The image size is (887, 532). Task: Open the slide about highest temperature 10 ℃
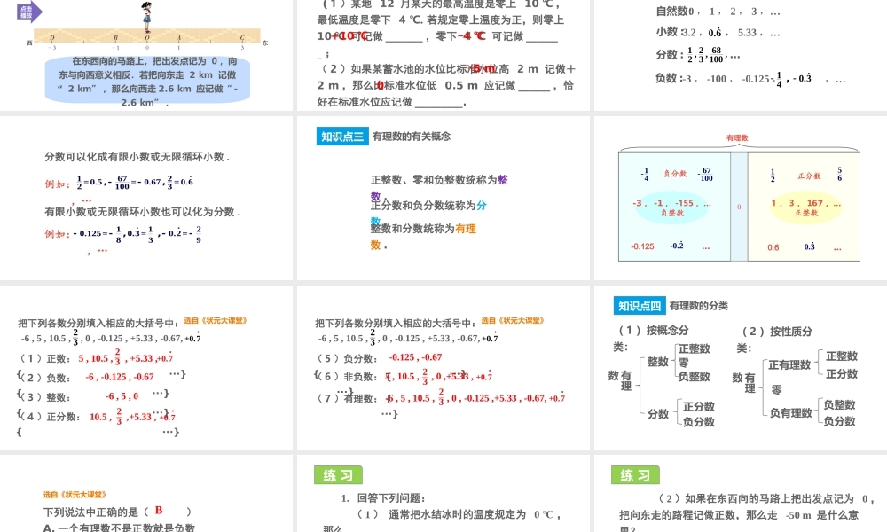tap(443, 55)
